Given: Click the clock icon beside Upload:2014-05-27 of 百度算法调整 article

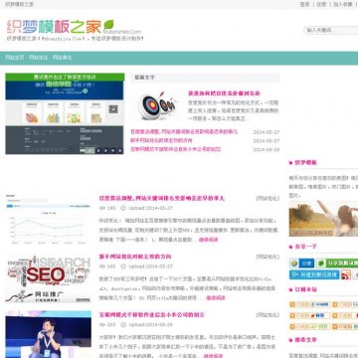Looking at the screenshot, I should (x=123, y=208).
